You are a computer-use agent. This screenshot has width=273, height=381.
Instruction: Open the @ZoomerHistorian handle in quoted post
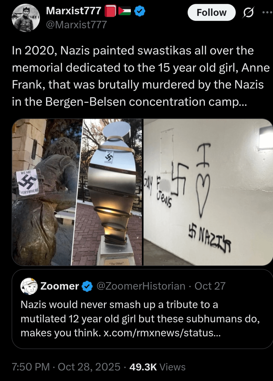pyautogui.click(x=141, y=286)
